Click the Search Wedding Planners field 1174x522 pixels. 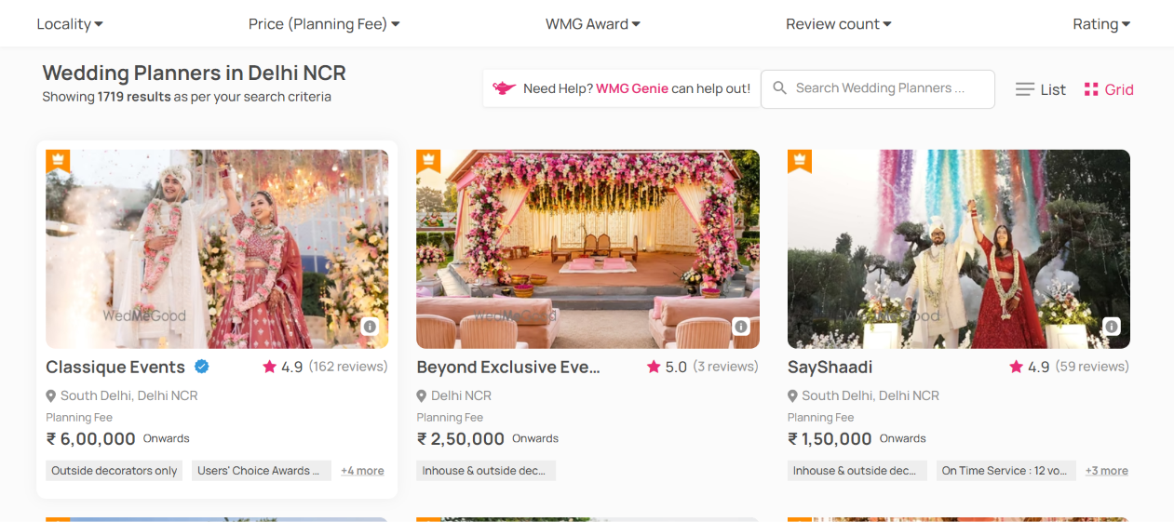click(x=878, y=88)
